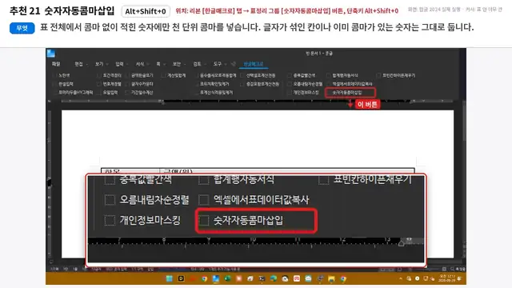
Task: Click 표빈칸하이픈채우기 macro in the small ribbon
Action: (396, 75)
